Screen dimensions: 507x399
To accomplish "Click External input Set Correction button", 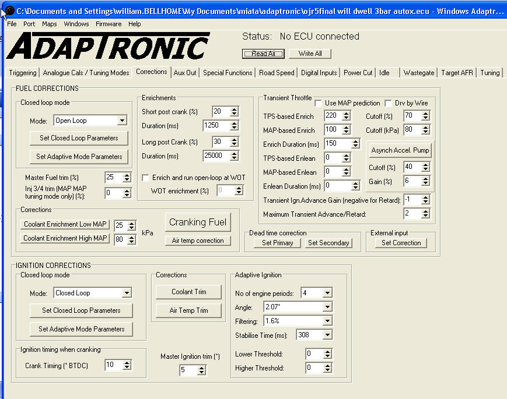I will click(x=401, y=243).
